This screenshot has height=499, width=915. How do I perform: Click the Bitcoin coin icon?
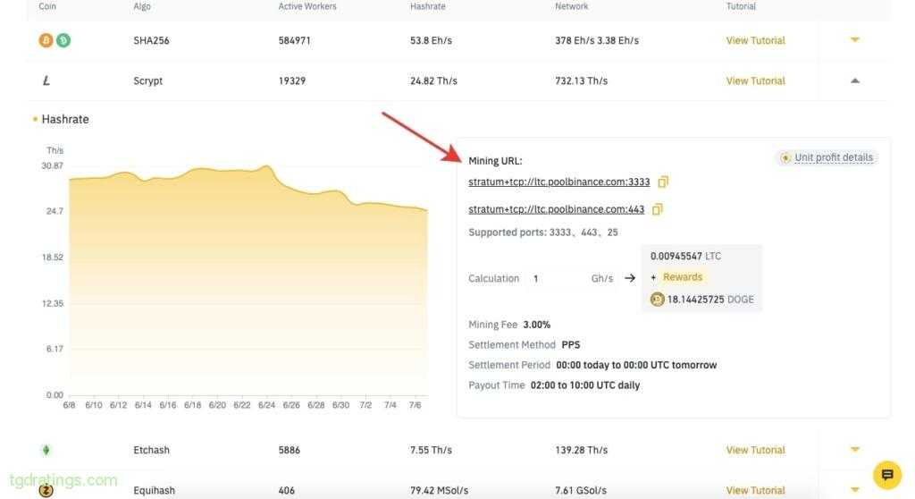click(46, 40)
